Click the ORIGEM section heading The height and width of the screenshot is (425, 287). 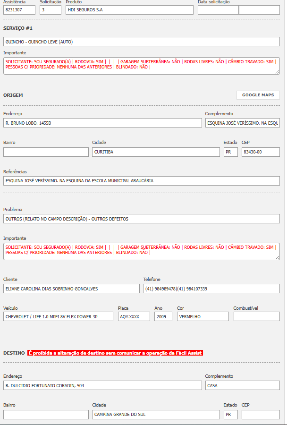[13, 95]
